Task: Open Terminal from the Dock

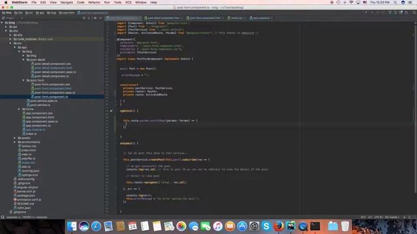Action: click(x=315, y=226)
